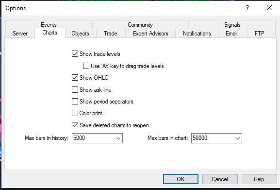
Task: Open the Expert Advisors tab
Action: 150,34
